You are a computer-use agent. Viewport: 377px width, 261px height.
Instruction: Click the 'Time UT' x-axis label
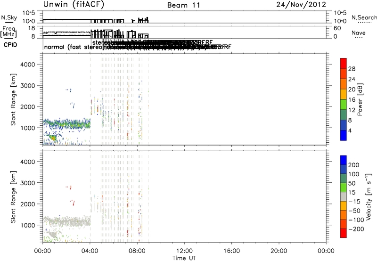point(184,258)
